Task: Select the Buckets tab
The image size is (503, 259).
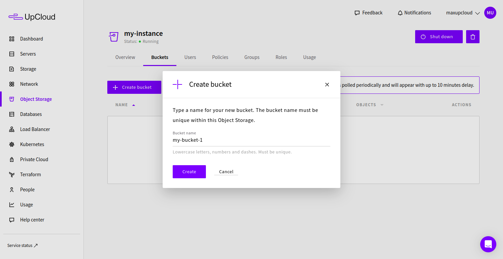Action: (160, 57)
